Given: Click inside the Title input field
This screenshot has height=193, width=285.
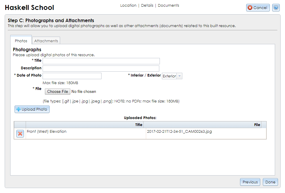Looking at the screenshot, I should coord(101,61).
